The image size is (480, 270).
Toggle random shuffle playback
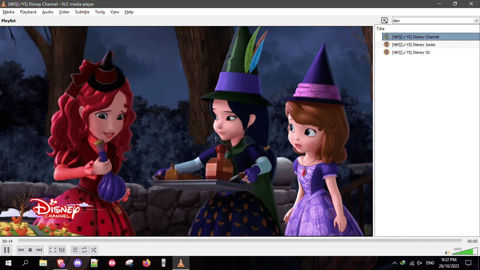[93, 250]
